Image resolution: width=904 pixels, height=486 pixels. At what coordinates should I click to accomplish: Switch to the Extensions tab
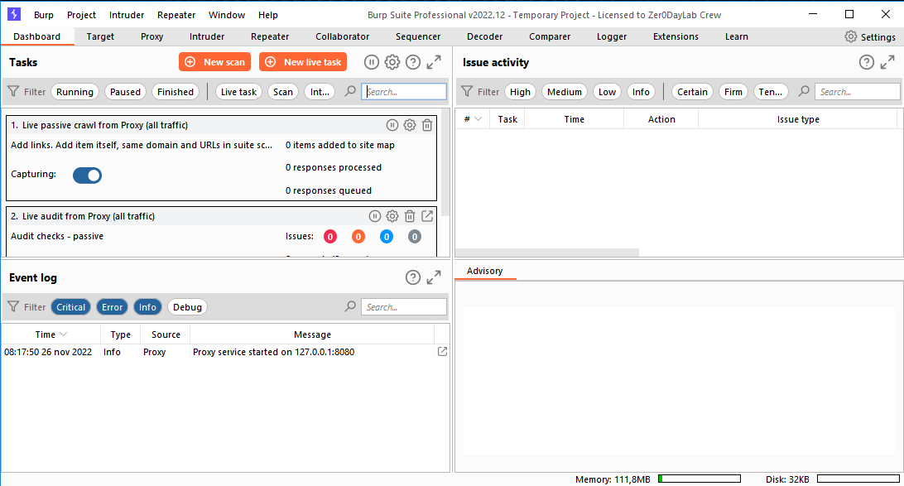coord(676,36)
